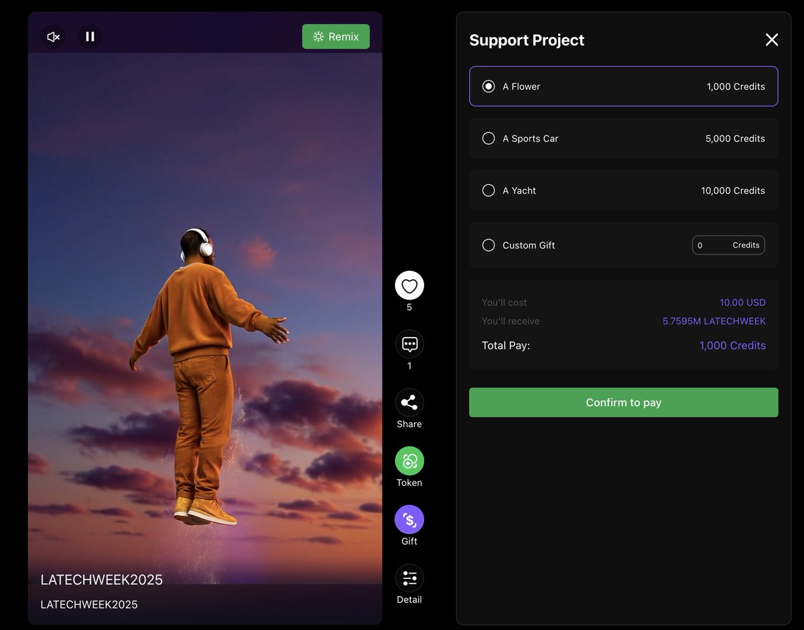Click the 10.00 USD cost value

coord(742,302)
